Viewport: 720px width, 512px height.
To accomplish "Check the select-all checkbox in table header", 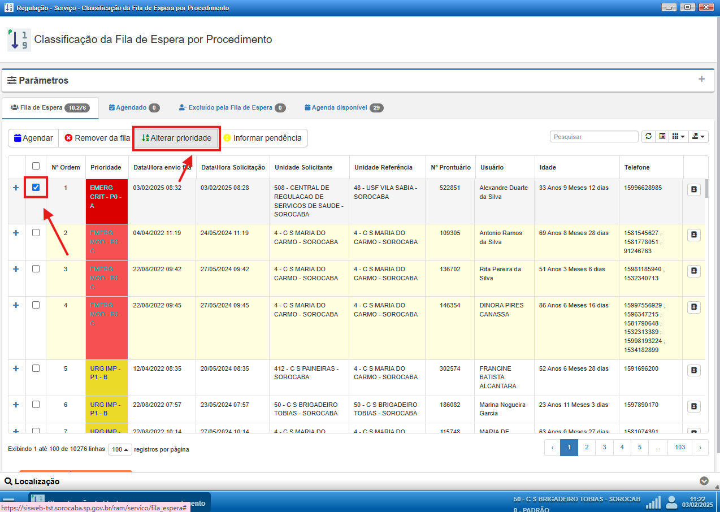I will pos(36,166).
